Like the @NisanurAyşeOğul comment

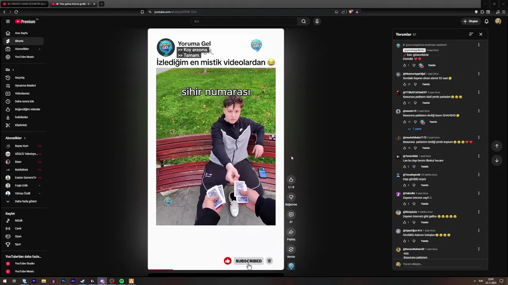coord(404,84)
